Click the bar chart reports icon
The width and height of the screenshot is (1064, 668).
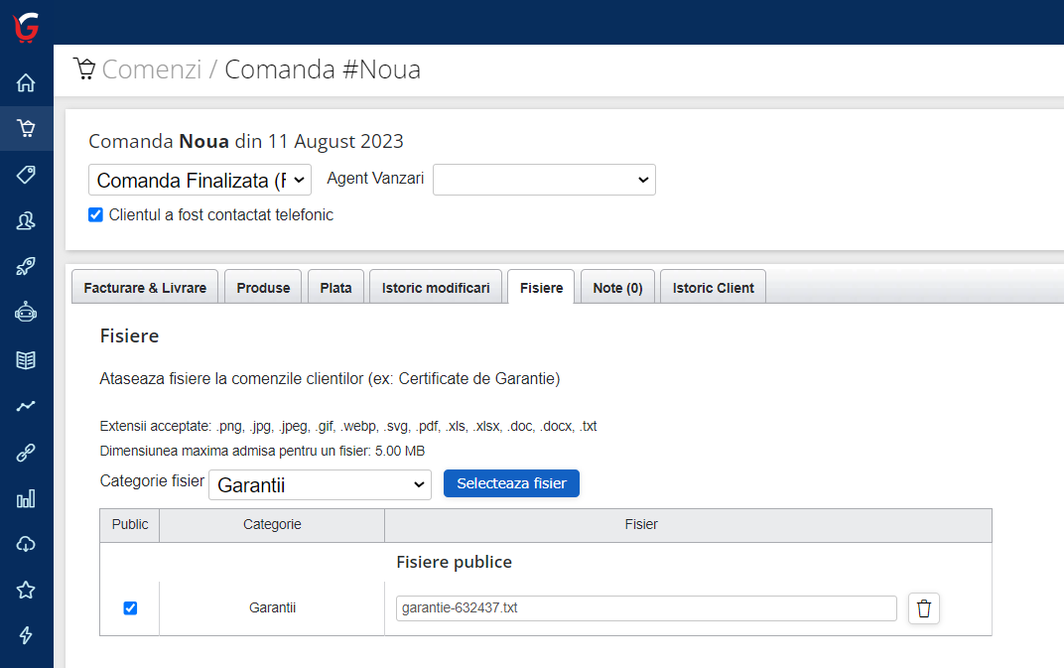pyautogui.click(x=26, y=498)
